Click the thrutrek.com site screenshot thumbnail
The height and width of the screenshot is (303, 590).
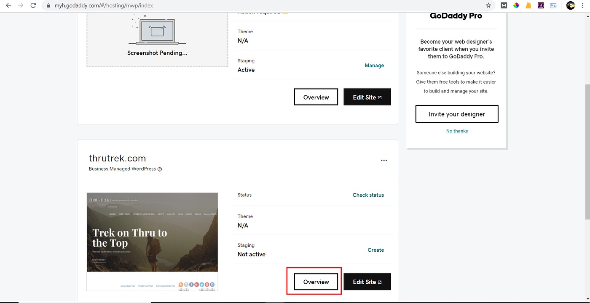152,242
